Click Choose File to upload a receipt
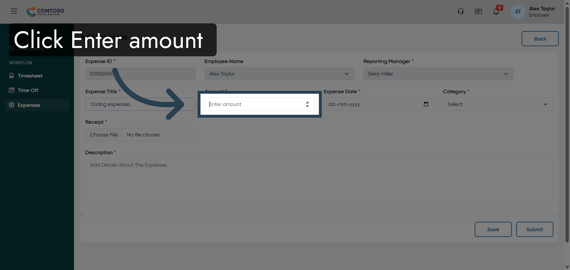 click(x=103, y=135)
